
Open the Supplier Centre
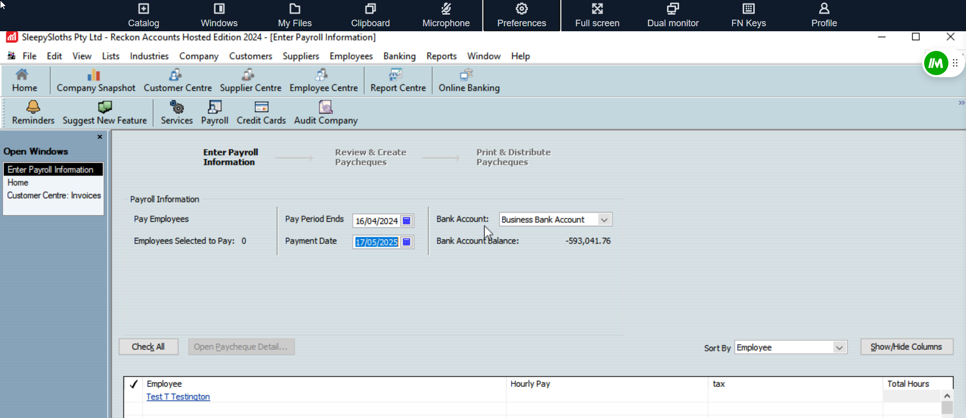coord(250,81)
